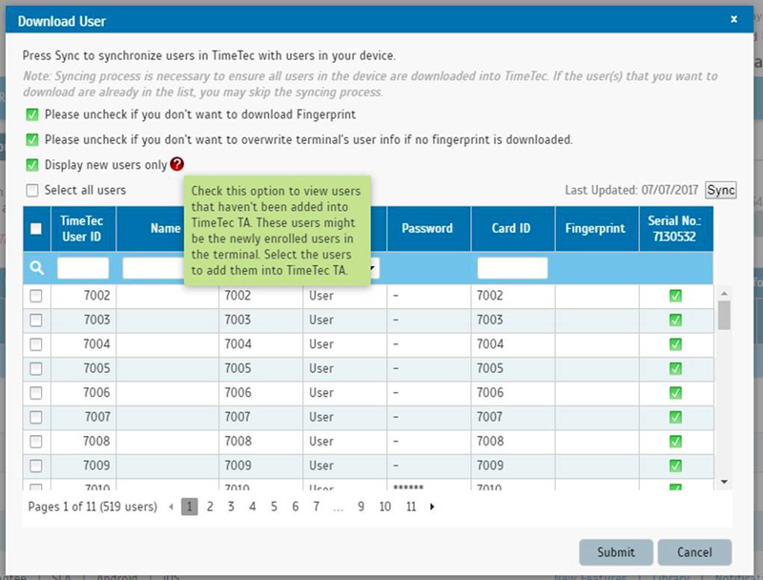This screenshot has width=763, height=580.
Task: Click the Serial No. 7130532 column header
Action: pyautogui.click(x=674, y=229)
